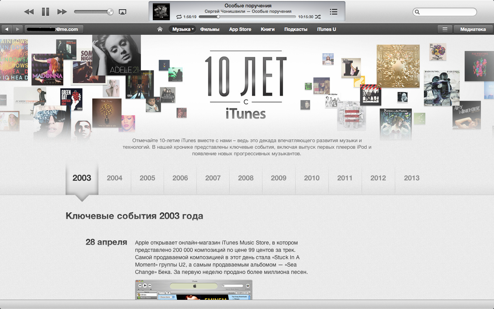Adjust the volume slider knob

click(x=110, y=12)
